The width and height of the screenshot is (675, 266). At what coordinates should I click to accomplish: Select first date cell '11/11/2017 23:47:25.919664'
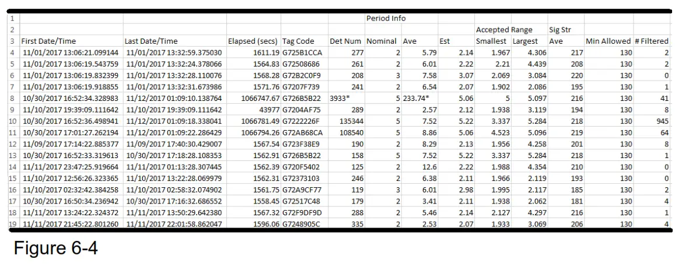pyautogui.click(x=71, y=166)
